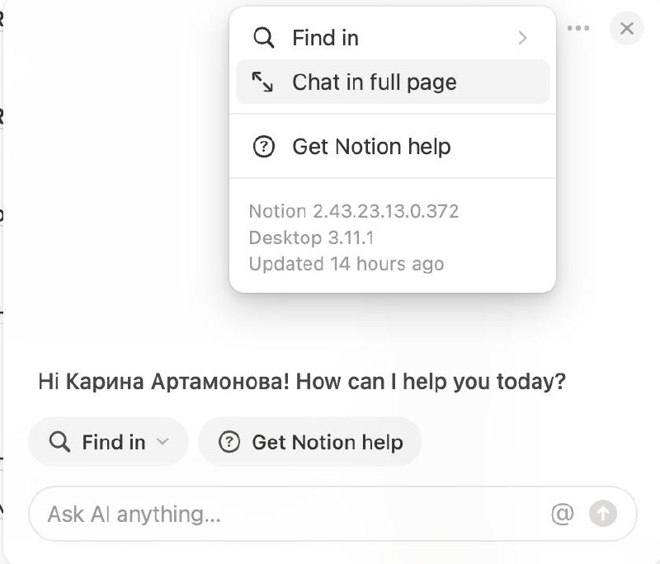Click the Find in suggestion button
The image size is (660, 564).
coord(108,442)
